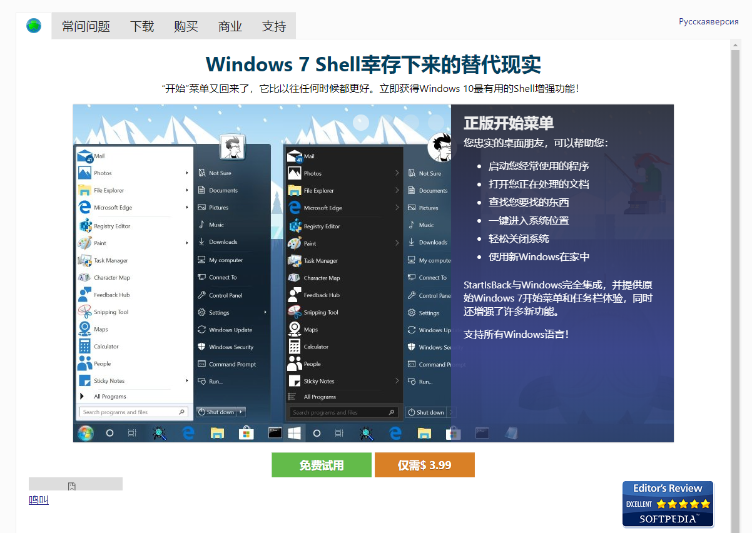Switch to the 下载 tab
752x533 pixels.
(142, 26)
